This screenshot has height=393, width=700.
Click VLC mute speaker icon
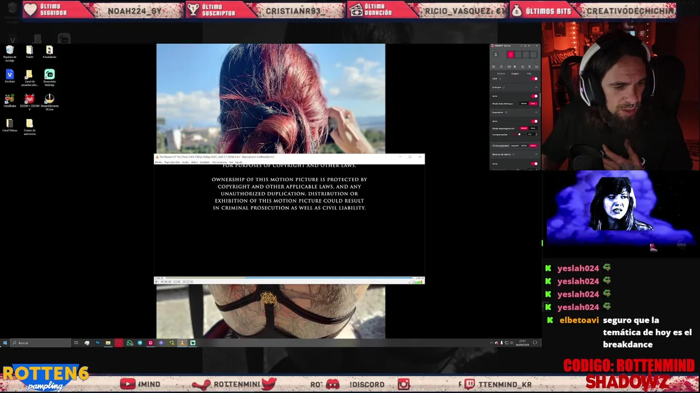coord(410,282)
